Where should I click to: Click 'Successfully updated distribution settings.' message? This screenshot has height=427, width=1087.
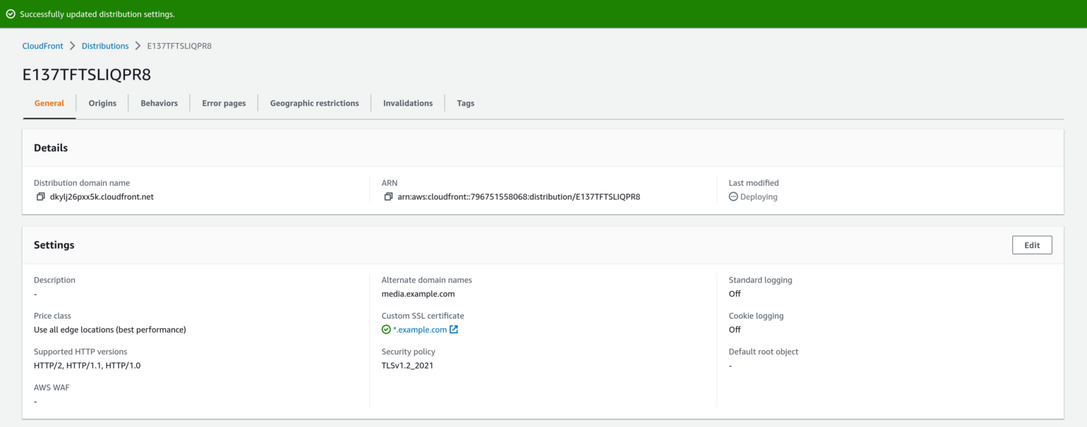[x=97, y=14]
